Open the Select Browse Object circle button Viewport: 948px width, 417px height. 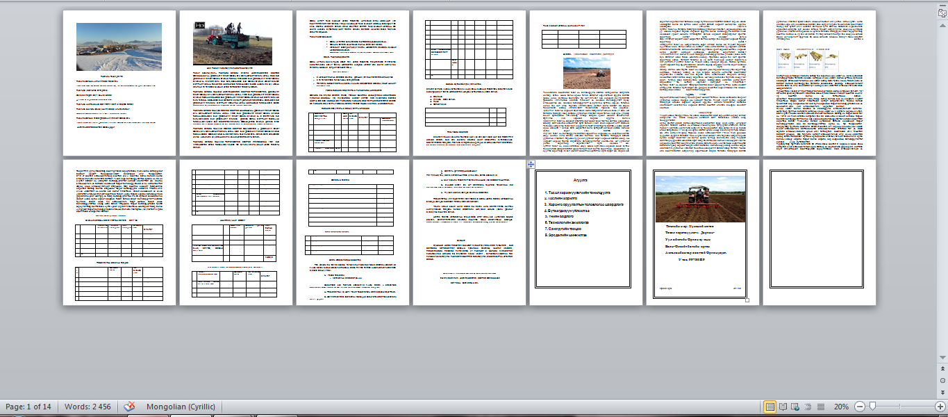click(942, 381)
